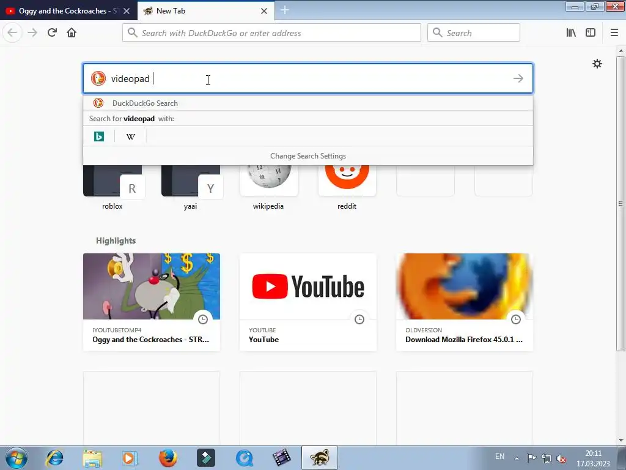Open the Library bookshelf icon

(571, 32)
